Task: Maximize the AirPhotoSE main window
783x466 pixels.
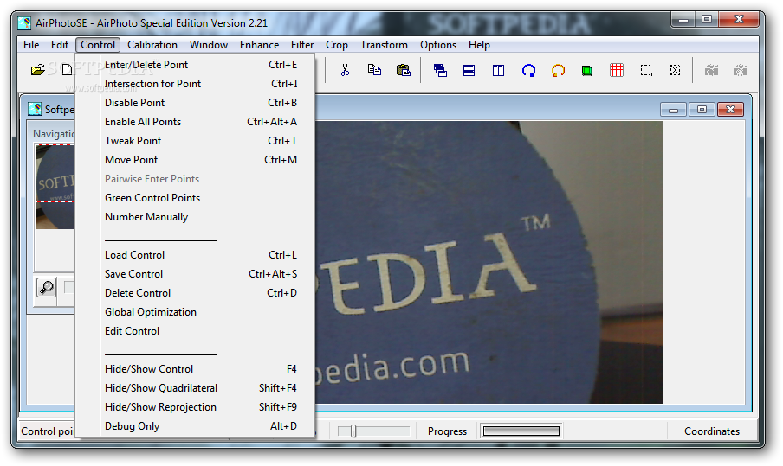Action: tap(707, 19)
